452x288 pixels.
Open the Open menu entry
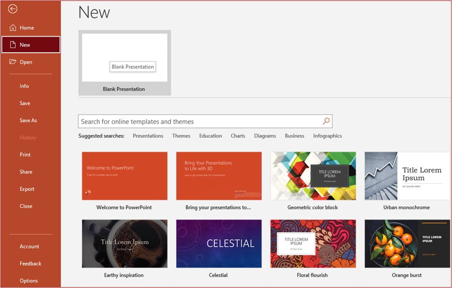[31, 62]
